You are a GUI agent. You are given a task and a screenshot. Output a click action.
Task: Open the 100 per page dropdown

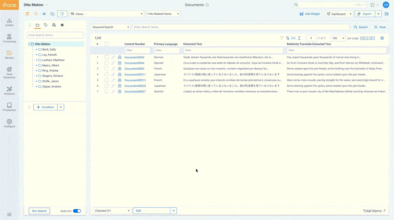pos(338,38)
